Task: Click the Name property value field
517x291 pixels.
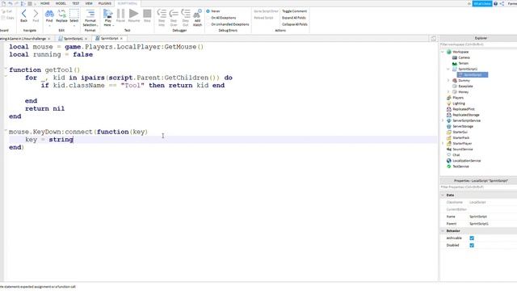Action: (x=492, y=217)
